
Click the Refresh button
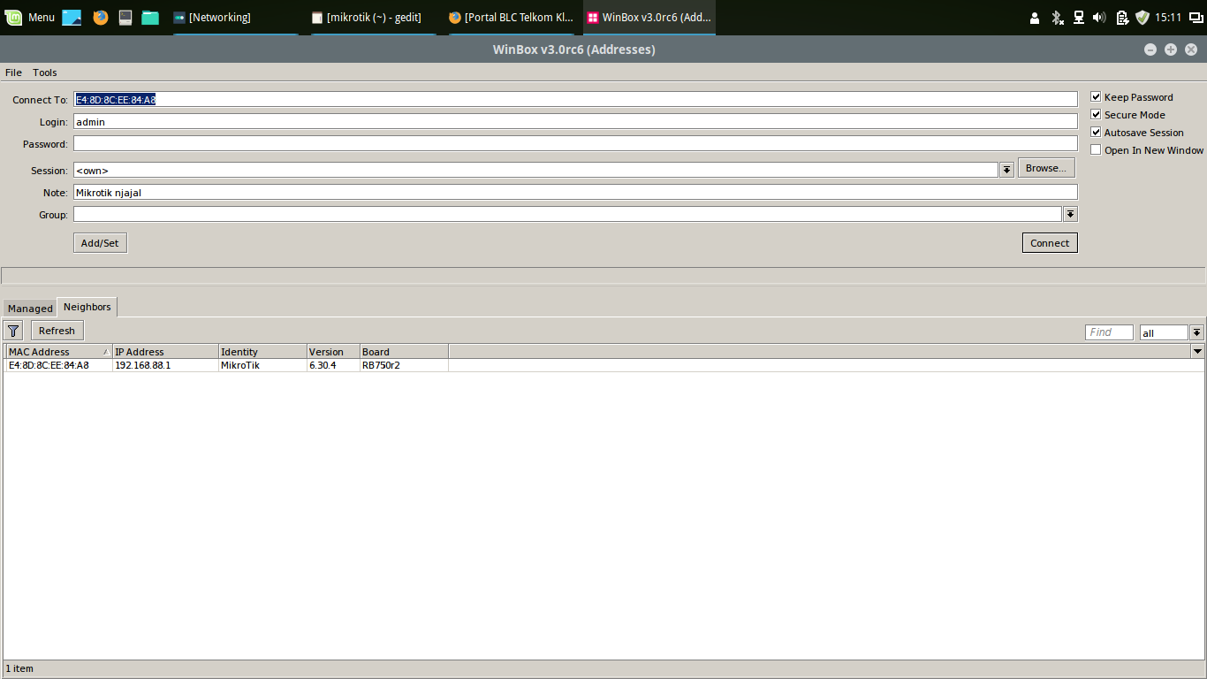point(57,331)
